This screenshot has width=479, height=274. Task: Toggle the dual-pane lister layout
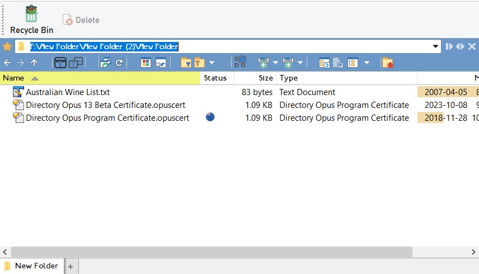tap(60, 63)
